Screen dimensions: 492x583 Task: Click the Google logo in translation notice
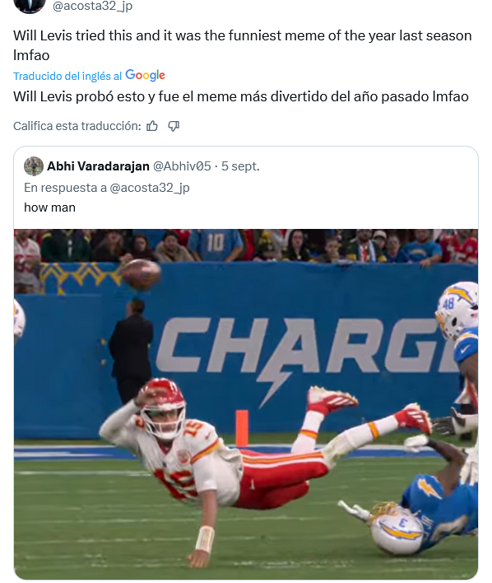[146, 76]
